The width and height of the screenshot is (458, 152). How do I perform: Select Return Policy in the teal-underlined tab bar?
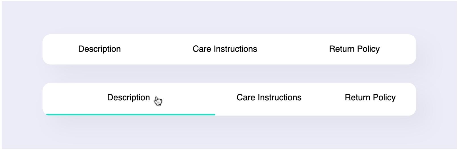pyautogui.click(x=370, y=98)
